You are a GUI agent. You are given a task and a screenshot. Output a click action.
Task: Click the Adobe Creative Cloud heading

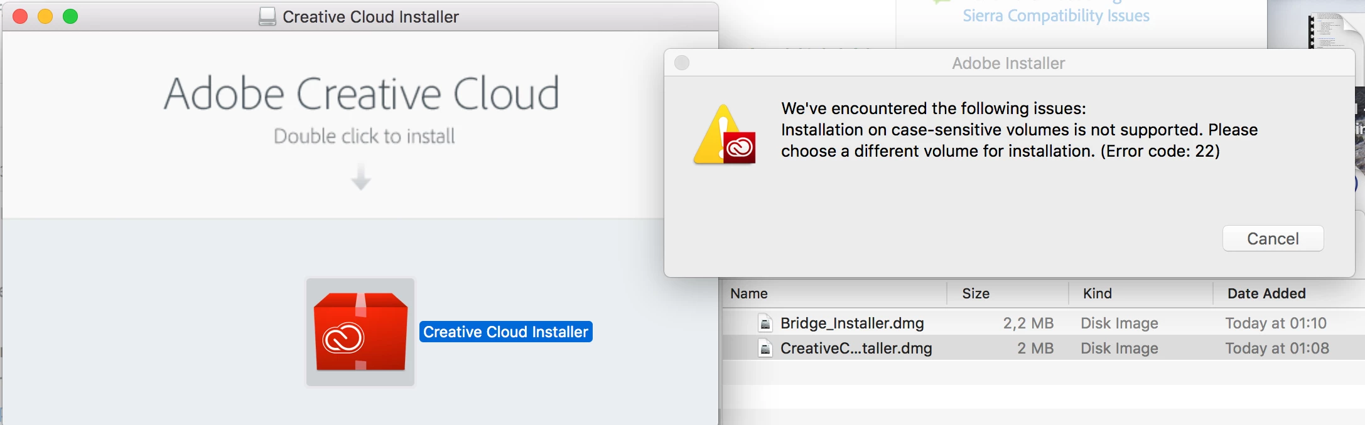click(x=362, y=93)
